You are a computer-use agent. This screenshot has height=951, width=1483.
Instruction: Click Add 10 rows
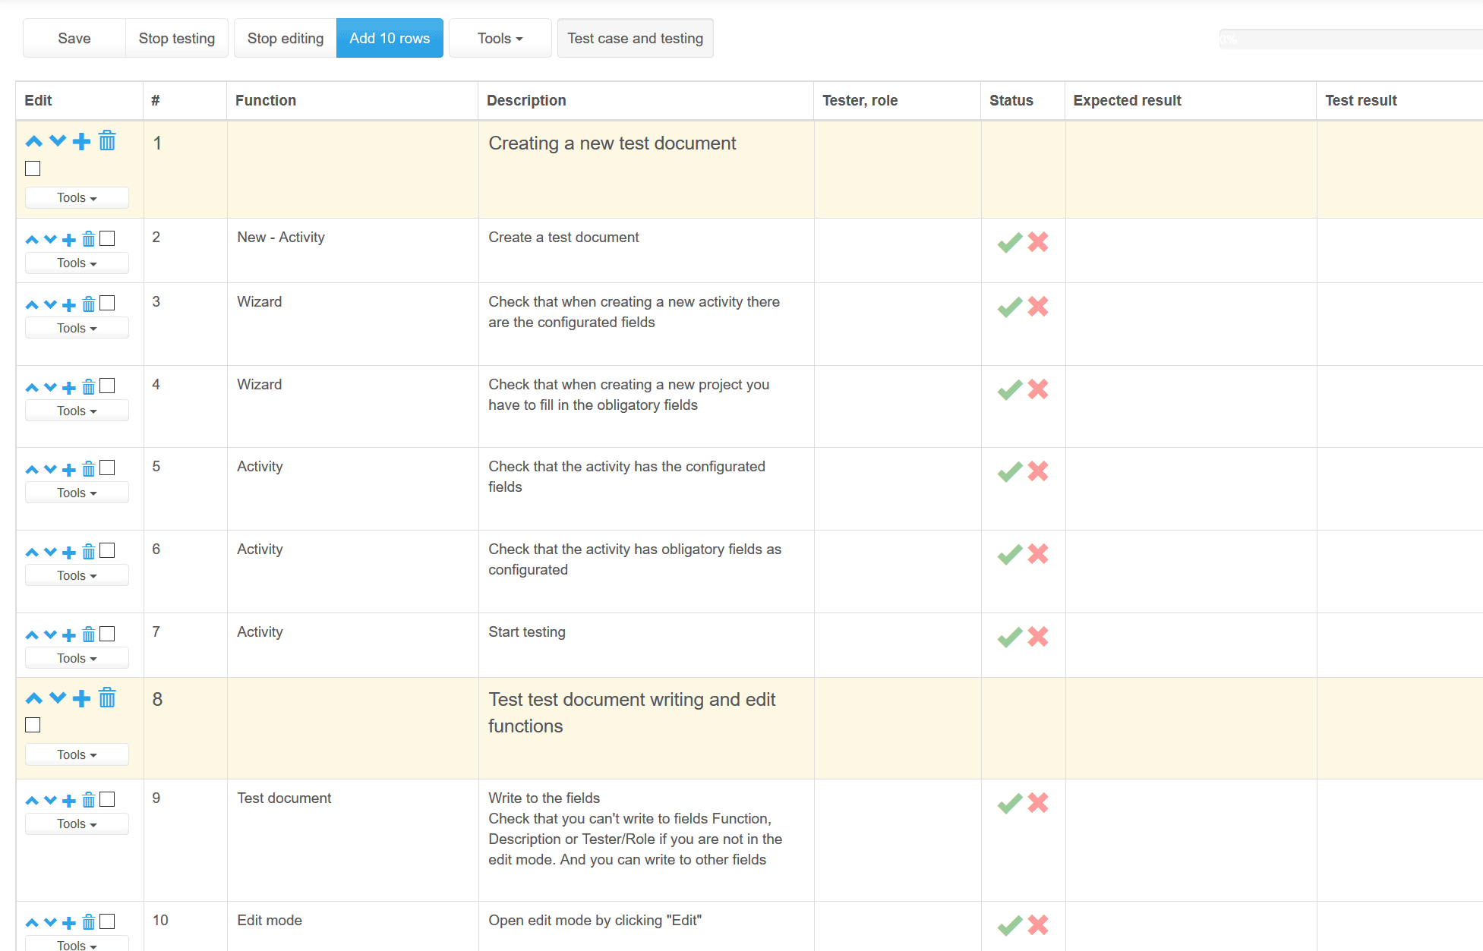click(390, 38)
